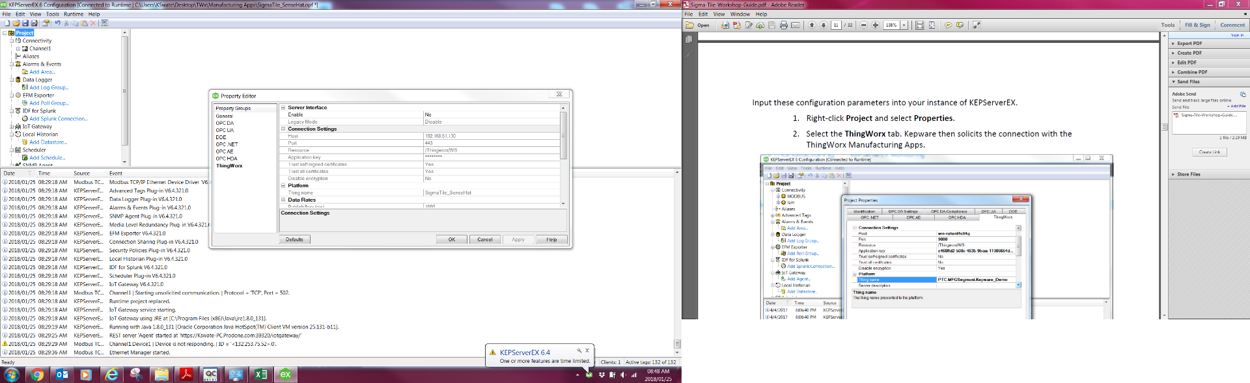Click the page number field in Adobe Reader

[x=836, y=25]
